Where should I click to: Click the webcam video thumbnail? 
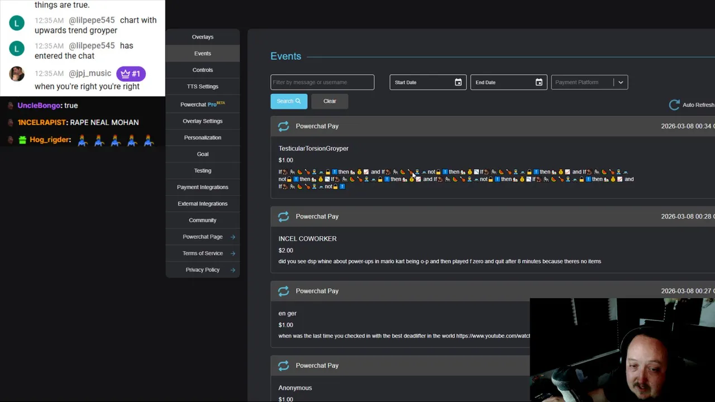tap(622, 350)
